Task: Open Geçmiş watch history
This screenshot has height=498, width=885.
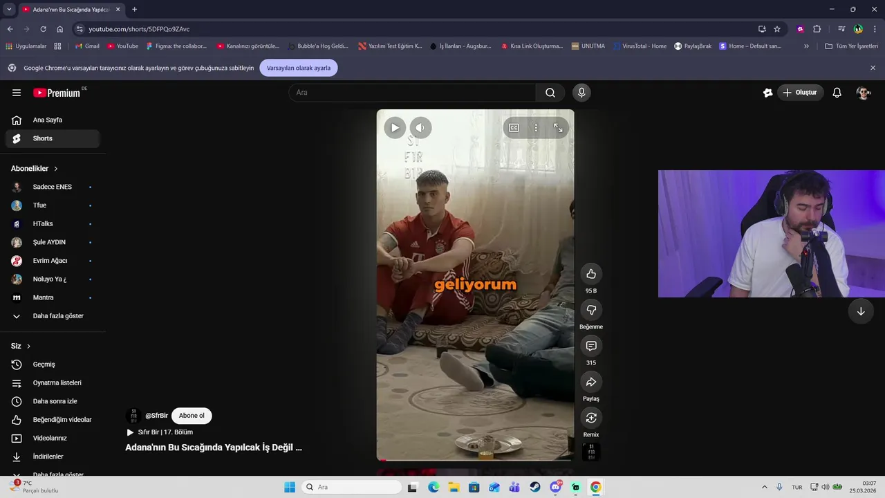Action: (53, 365)
